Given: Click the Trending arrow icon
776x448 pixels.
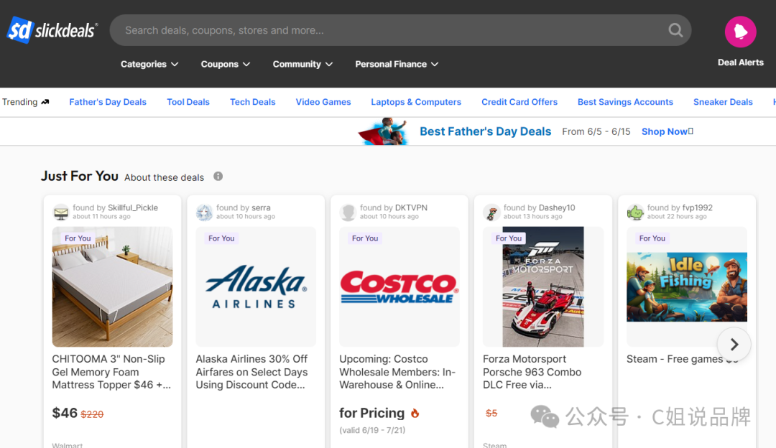Looking at the screenshot, I should [45, 102].
